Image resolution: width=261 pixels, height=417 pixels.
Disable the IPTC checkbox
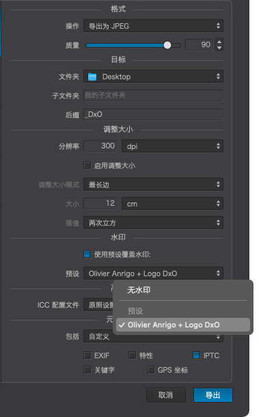(196, 355)
